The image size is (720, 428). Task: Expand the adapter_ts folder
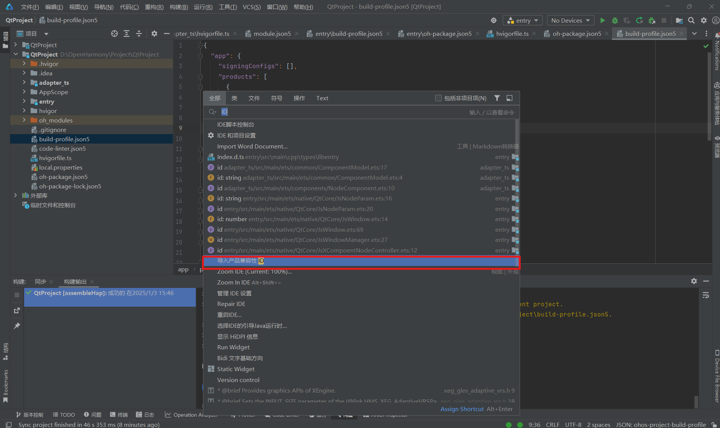click(24, 83)
